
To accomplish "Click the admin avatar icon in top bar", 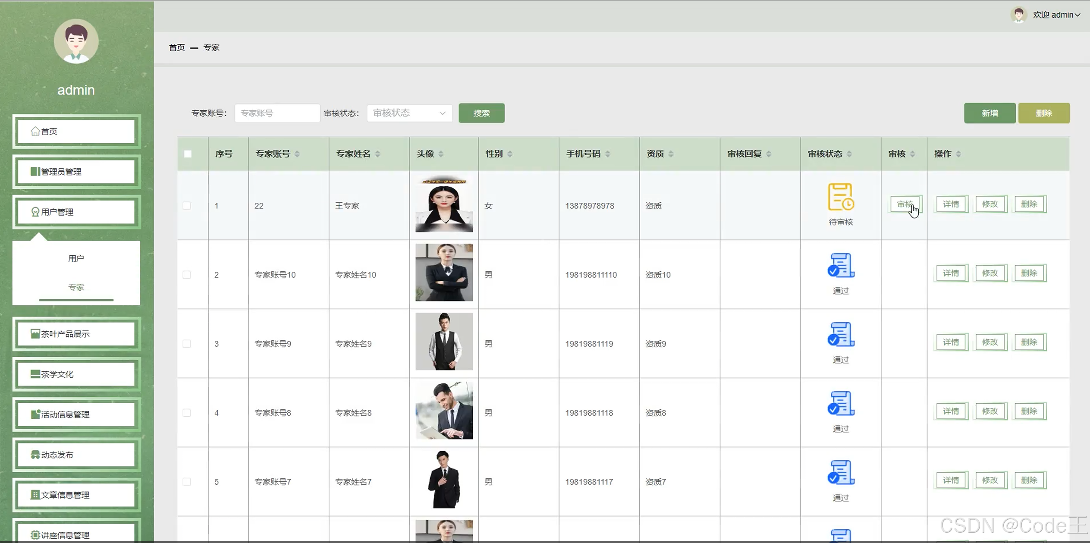I will tap(1018, 15).
